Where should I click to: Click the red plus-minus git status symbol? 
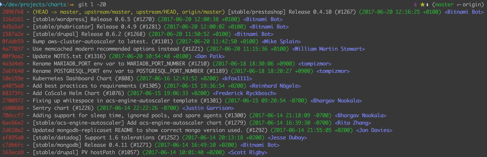tap(415, 5)
